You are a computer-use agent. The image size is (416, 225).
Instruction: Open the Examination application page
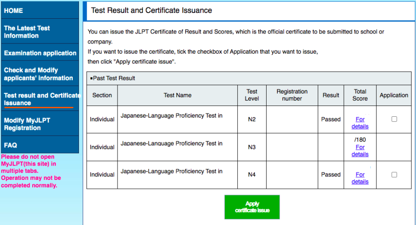[40, 53]
